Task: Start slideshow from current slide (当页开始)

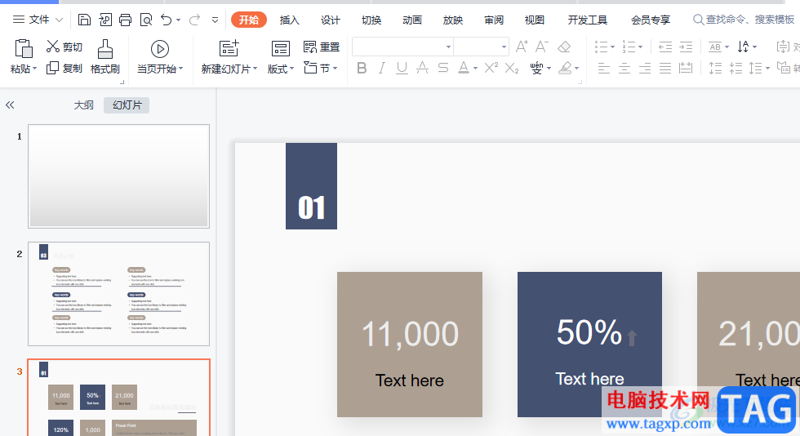Action: (160, 57)
